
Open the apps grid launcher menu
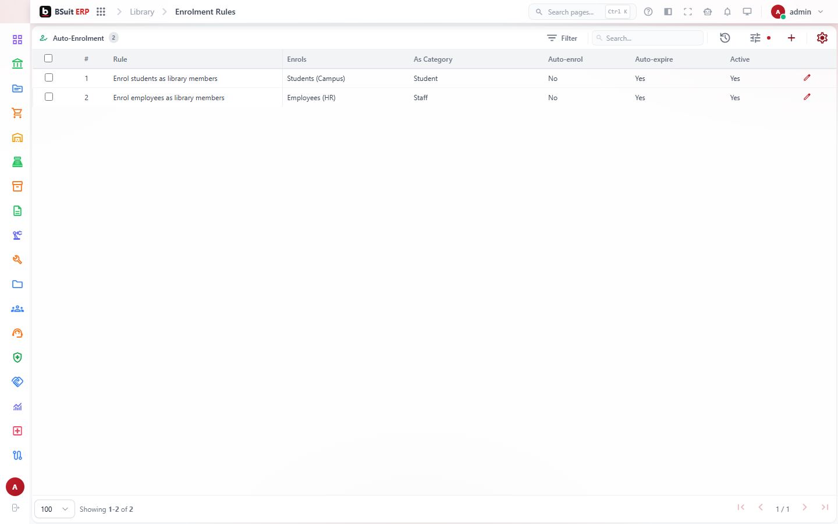pyautogui.click(x=101, y=12)
